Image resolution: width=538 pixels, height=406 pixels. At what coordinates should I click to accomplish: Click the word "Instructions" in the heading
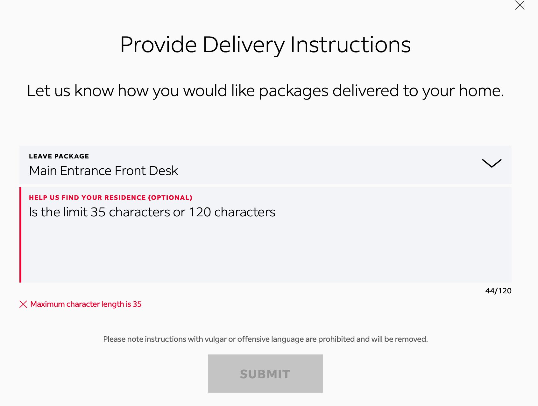(350, 45)
